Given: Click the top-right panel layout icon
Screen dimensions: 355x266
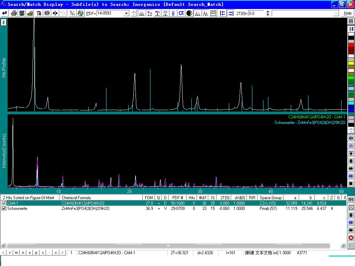Looking at the screenshot, I should [x=351, y=21].
